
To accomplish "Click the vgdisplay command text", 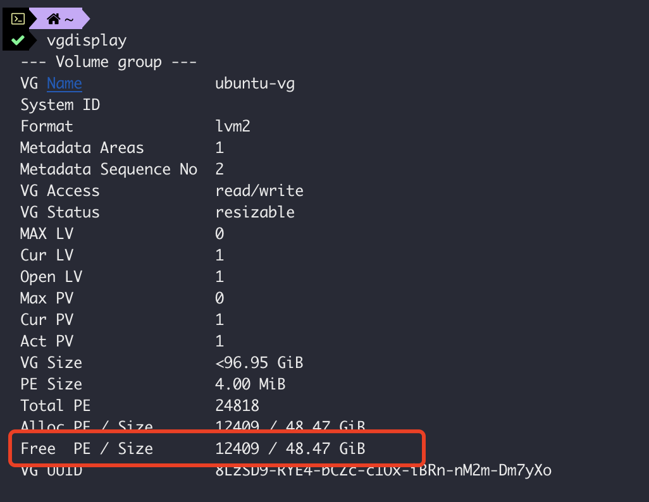I will 87,40.
